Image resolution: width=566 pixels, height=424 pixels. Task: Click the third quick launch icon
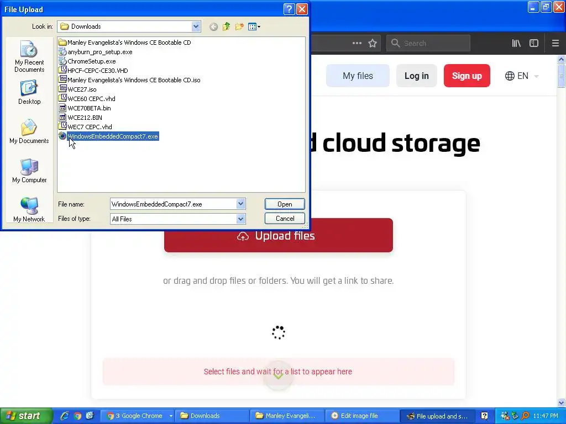[90, 416]
